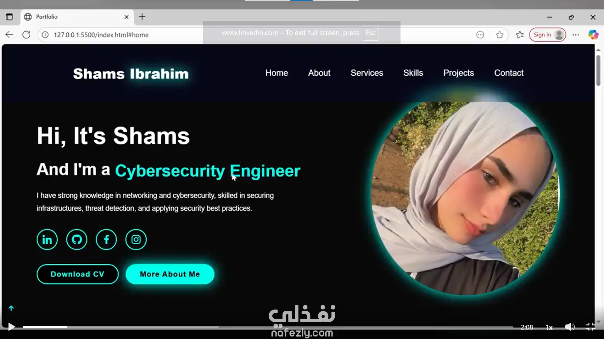
Task: Open the Facebook social icon
Action: pyautogui.click(x=106, y=240)
